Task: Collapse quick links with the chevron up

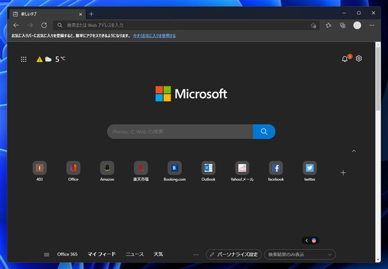Action: 354,151
